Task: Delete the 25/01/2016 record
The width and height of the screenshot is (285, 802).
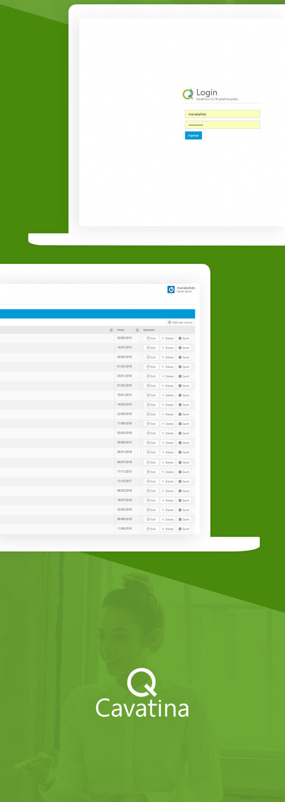Action: [x=168, y=377]
